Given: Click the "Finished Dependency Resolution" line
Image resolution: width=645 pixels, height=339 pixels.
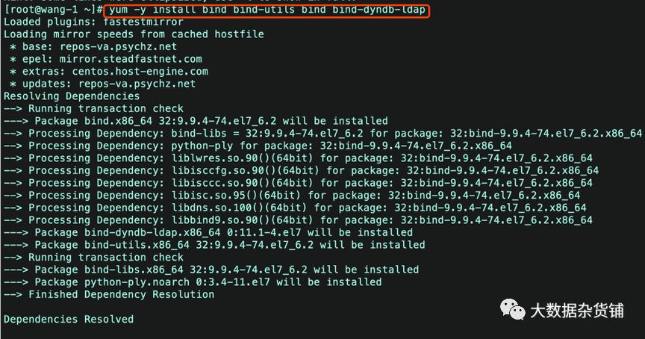Looking at the screenshot, I should [109, 294].
